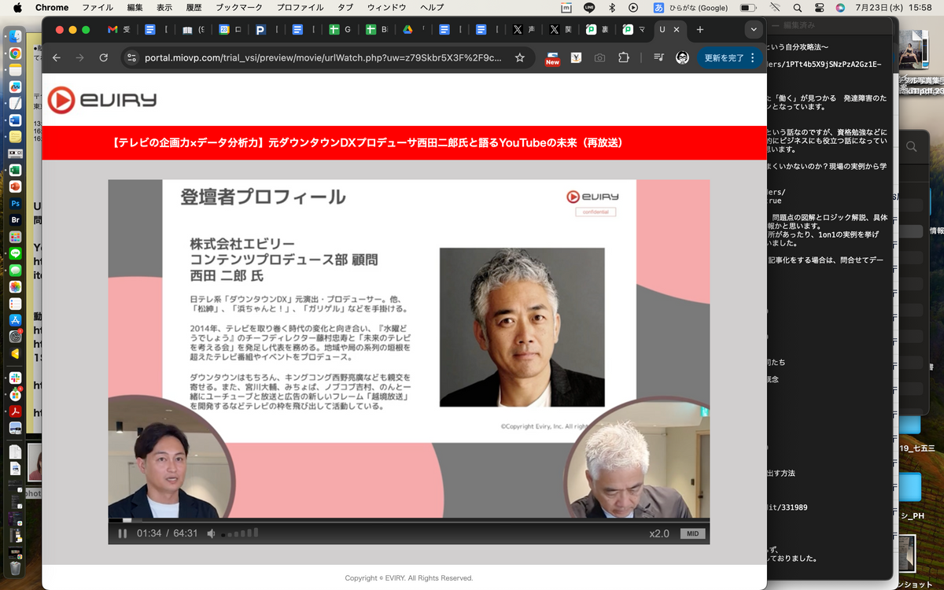Open the Chrome extensions puzzle icon
Screen dimensions: 944x590
(624, 57)
